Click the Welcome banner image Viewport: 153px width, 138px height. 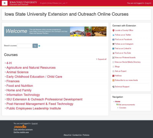coord(55,31)
